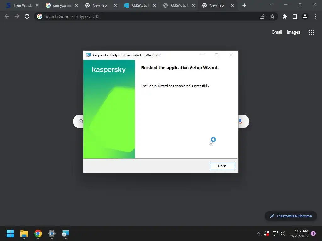Close the active New Tab tab

coord(232,5)
